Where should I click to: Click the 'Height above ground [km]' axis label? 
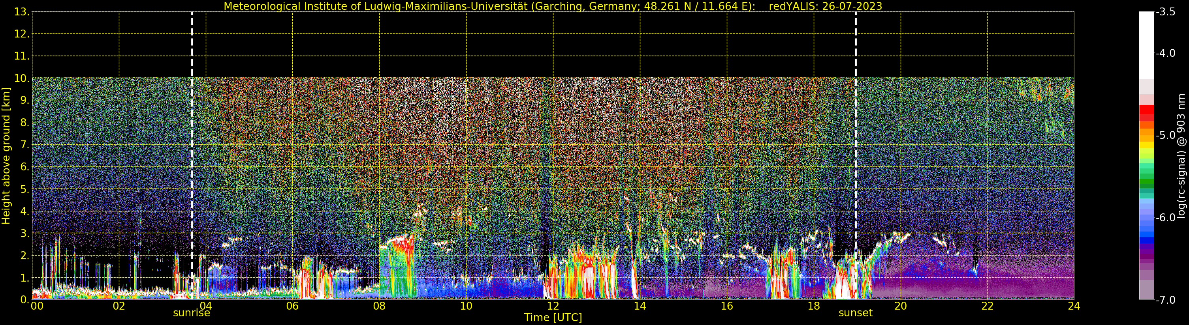(x=6, y=155)
